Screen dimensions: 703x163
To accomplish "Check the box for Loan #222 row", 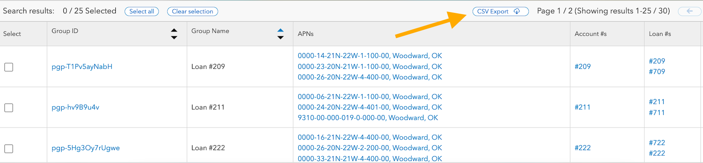I will [x=9, y=149].
